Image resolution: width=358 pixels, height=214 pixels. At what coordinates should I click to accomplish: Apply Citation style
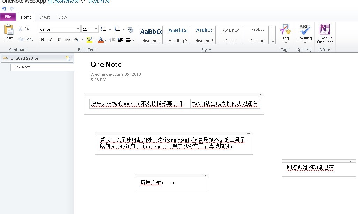point(257,35)
